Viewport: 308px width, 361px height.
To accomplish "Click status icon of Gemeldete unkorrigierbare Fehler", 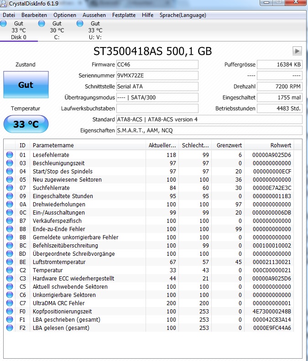I will [x=10, y=237].
